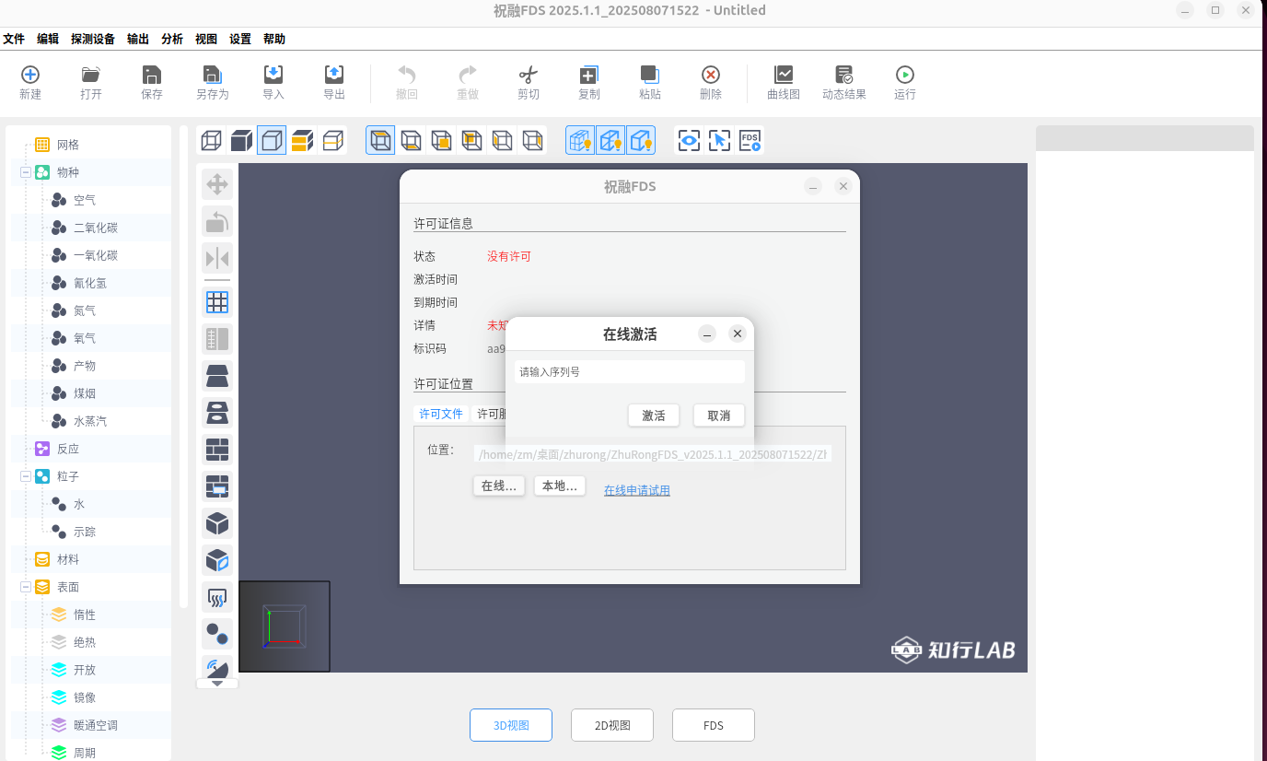Screen dimensions: 1267x761
Task: Collapse the 粒子 tree node
Action: click(x=26, y=476)
